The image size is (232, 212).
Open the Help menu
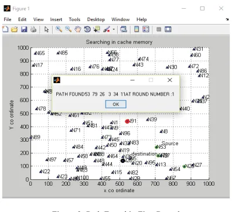point(142,19)
